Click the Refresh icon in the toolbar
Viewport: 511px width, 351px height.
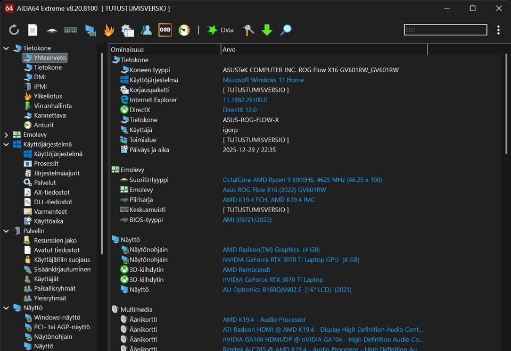(14, 30)
